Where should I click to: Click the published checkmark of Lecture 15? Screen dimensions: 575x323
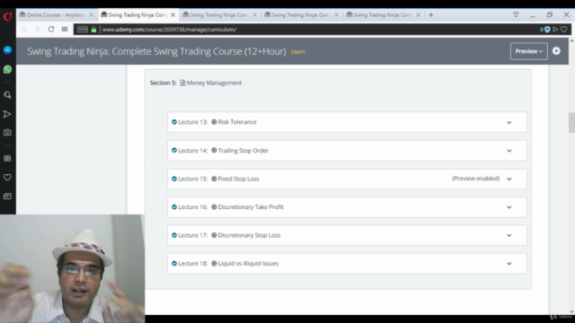[174, 179]
